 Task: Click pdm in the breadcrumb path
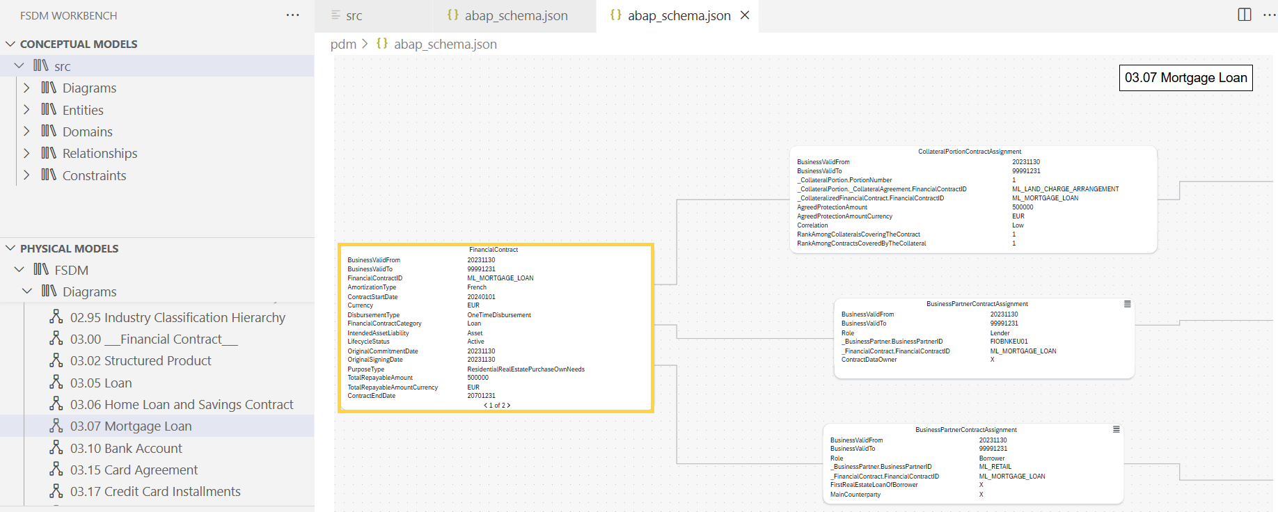pyautogui.click(x=343, y=45)
